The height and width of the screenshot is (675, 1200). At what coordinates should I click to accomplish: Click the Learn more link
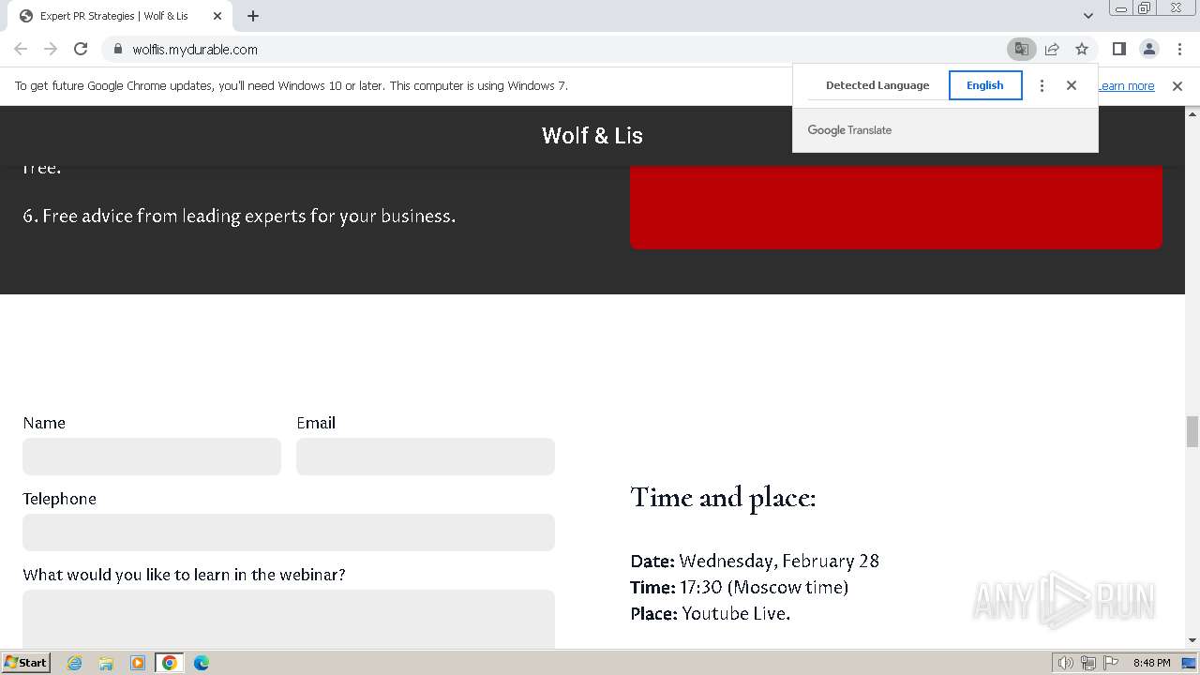pos(1126,86)
